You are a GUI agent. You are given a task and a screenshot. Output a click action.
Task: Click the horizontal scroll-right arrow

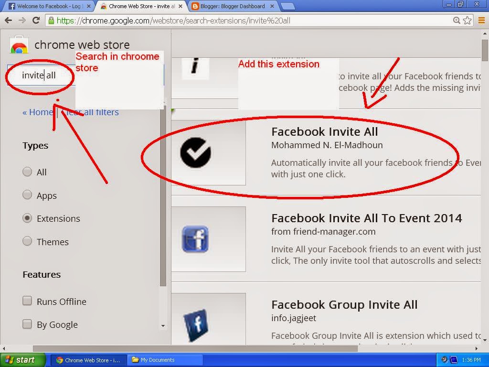click(x=477, y=348)
